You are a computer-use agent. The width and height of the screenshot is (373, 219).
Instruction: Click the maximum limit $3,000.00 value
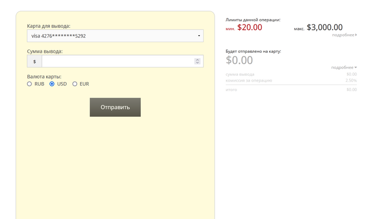tap(325, 28)
